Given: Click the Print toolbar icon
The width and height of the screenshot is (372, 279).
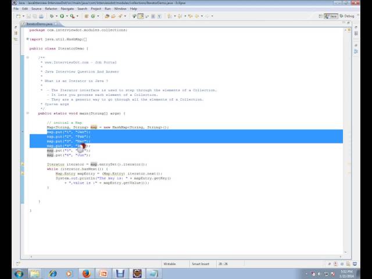Looking at the screenshot, I should [41, 16].
